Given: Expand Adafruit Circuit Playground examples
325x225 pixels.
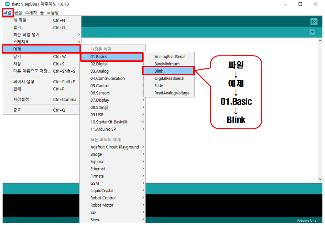Looking at the screenshot, I should [113, 147].
